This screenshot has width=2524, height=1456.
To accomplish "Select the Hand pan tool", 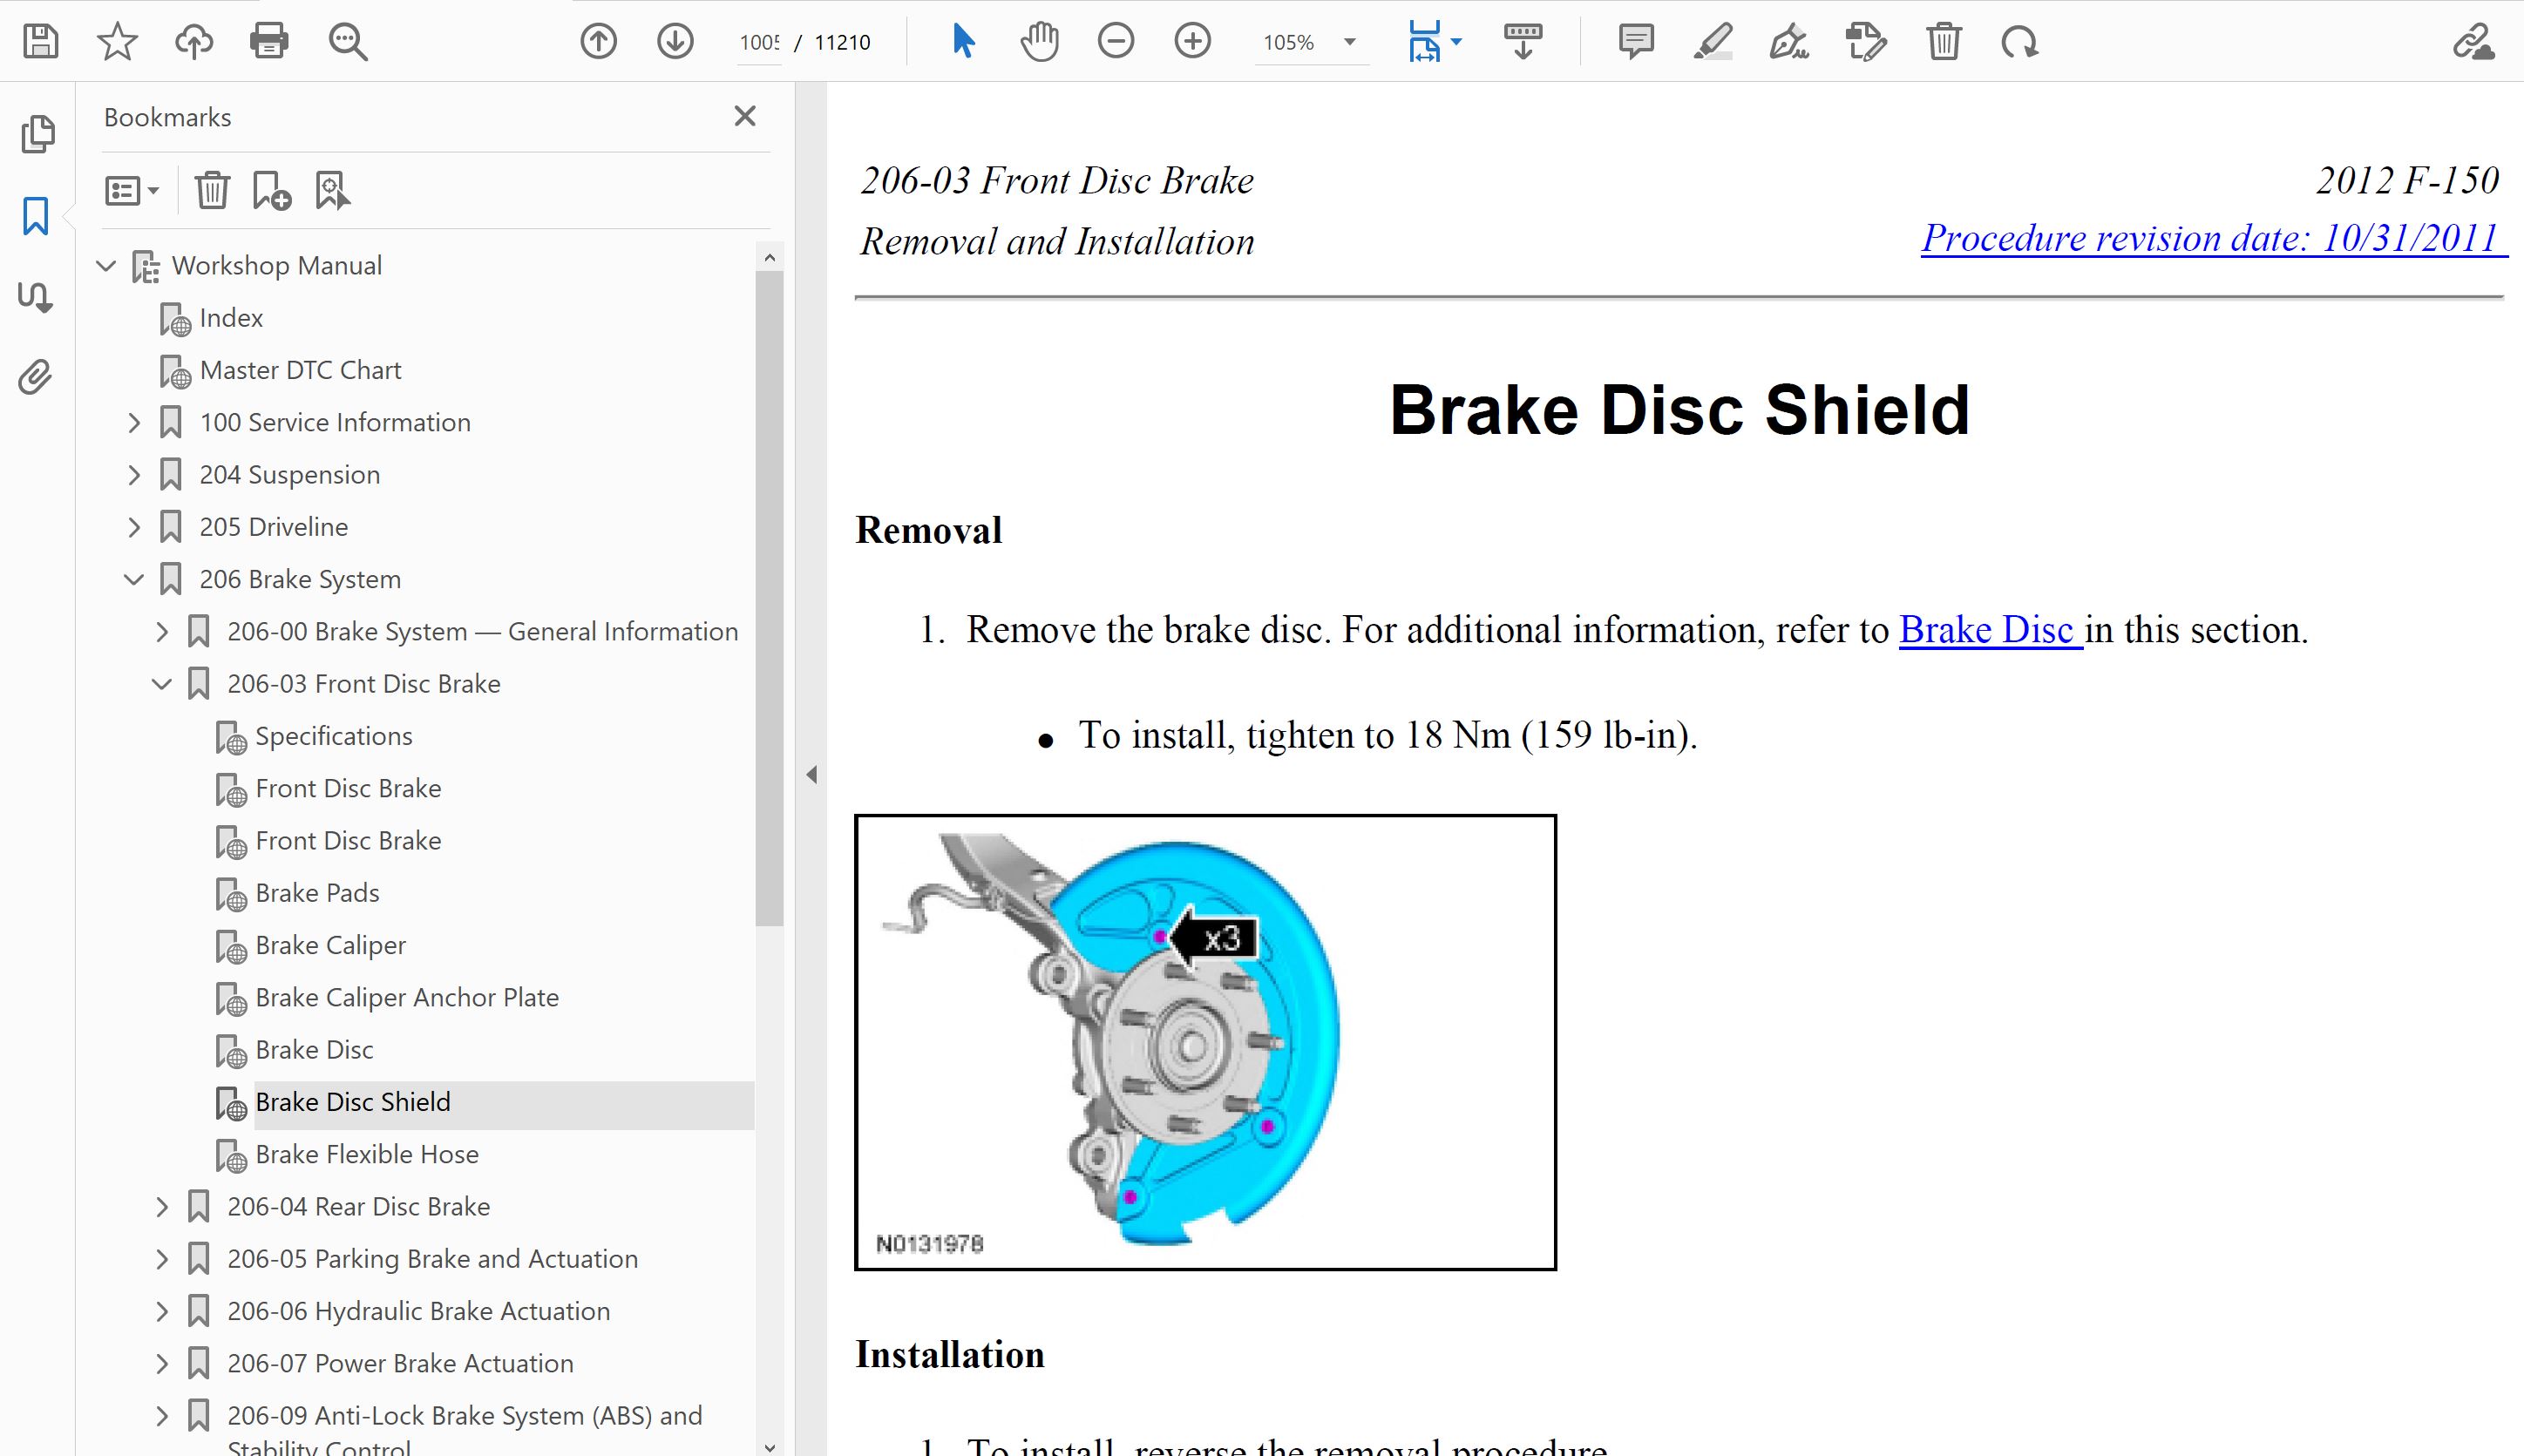I will pos(1039,42).
